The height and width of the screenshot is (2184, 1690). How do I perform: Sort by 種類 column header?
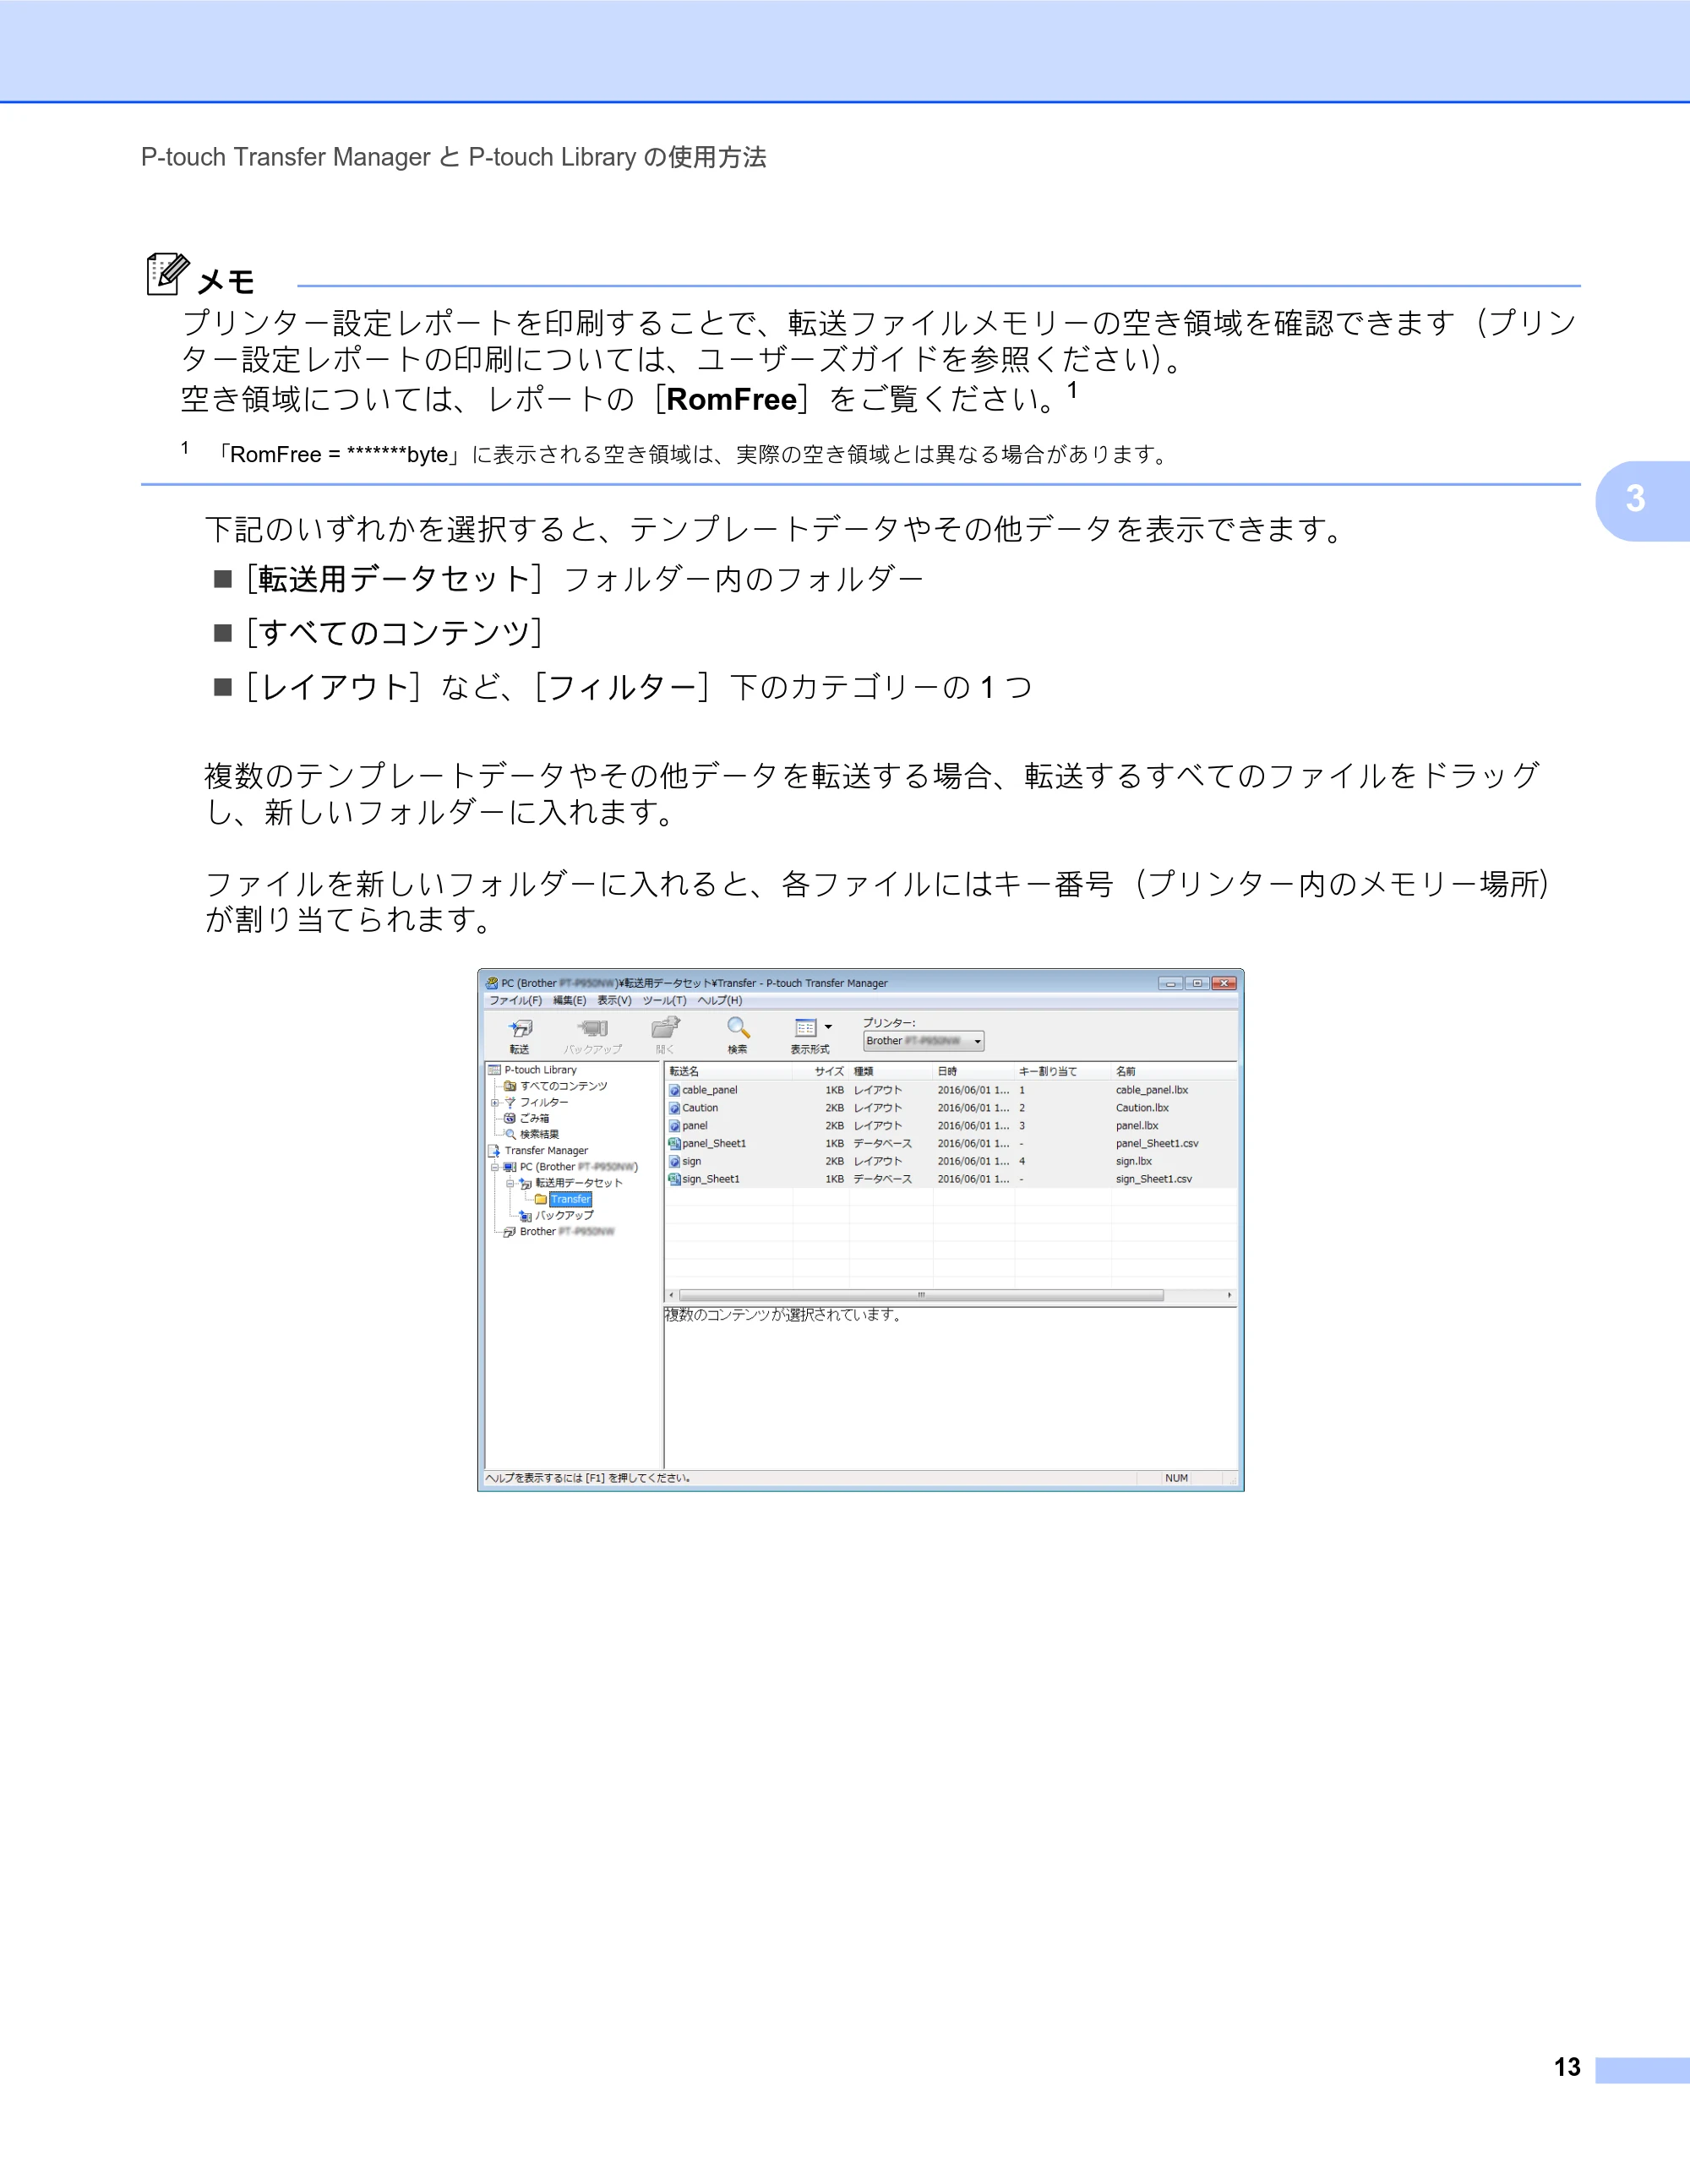(x=891, y=1071)
